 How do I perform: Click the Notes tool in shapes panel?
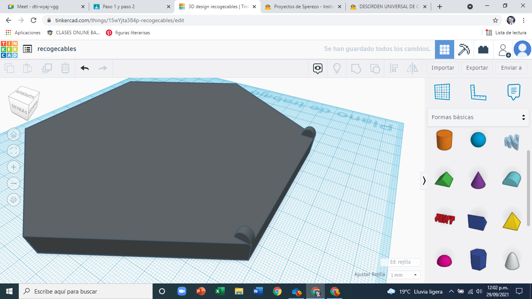pyautogui.click(x=514, y=92)
